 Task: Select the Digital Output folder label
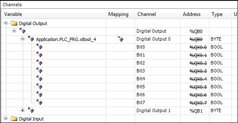pos(33,24)
